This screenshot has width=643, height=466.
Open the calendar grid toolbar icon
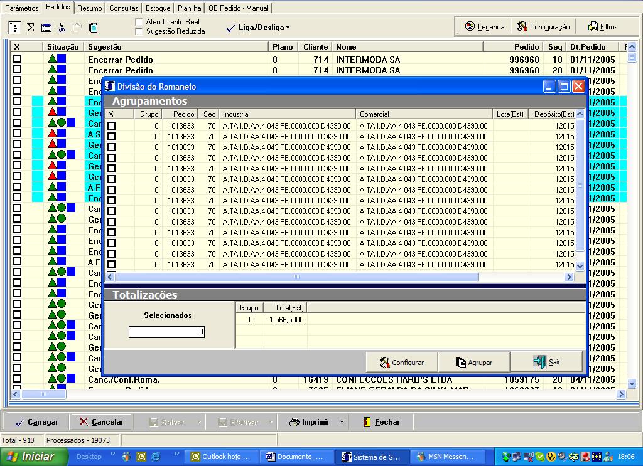(46, 28)
